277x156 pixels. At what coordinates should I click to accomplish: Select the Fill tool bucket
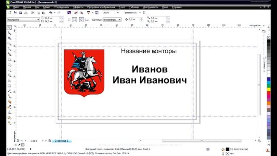pos(10,117)
